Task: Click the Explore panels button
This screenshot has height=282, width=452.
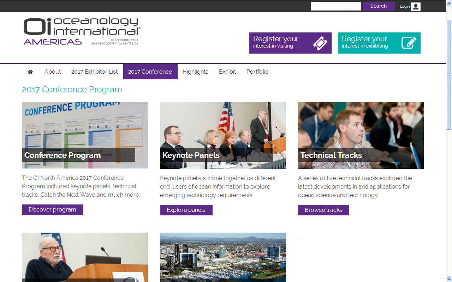Action: coord(186,210)
